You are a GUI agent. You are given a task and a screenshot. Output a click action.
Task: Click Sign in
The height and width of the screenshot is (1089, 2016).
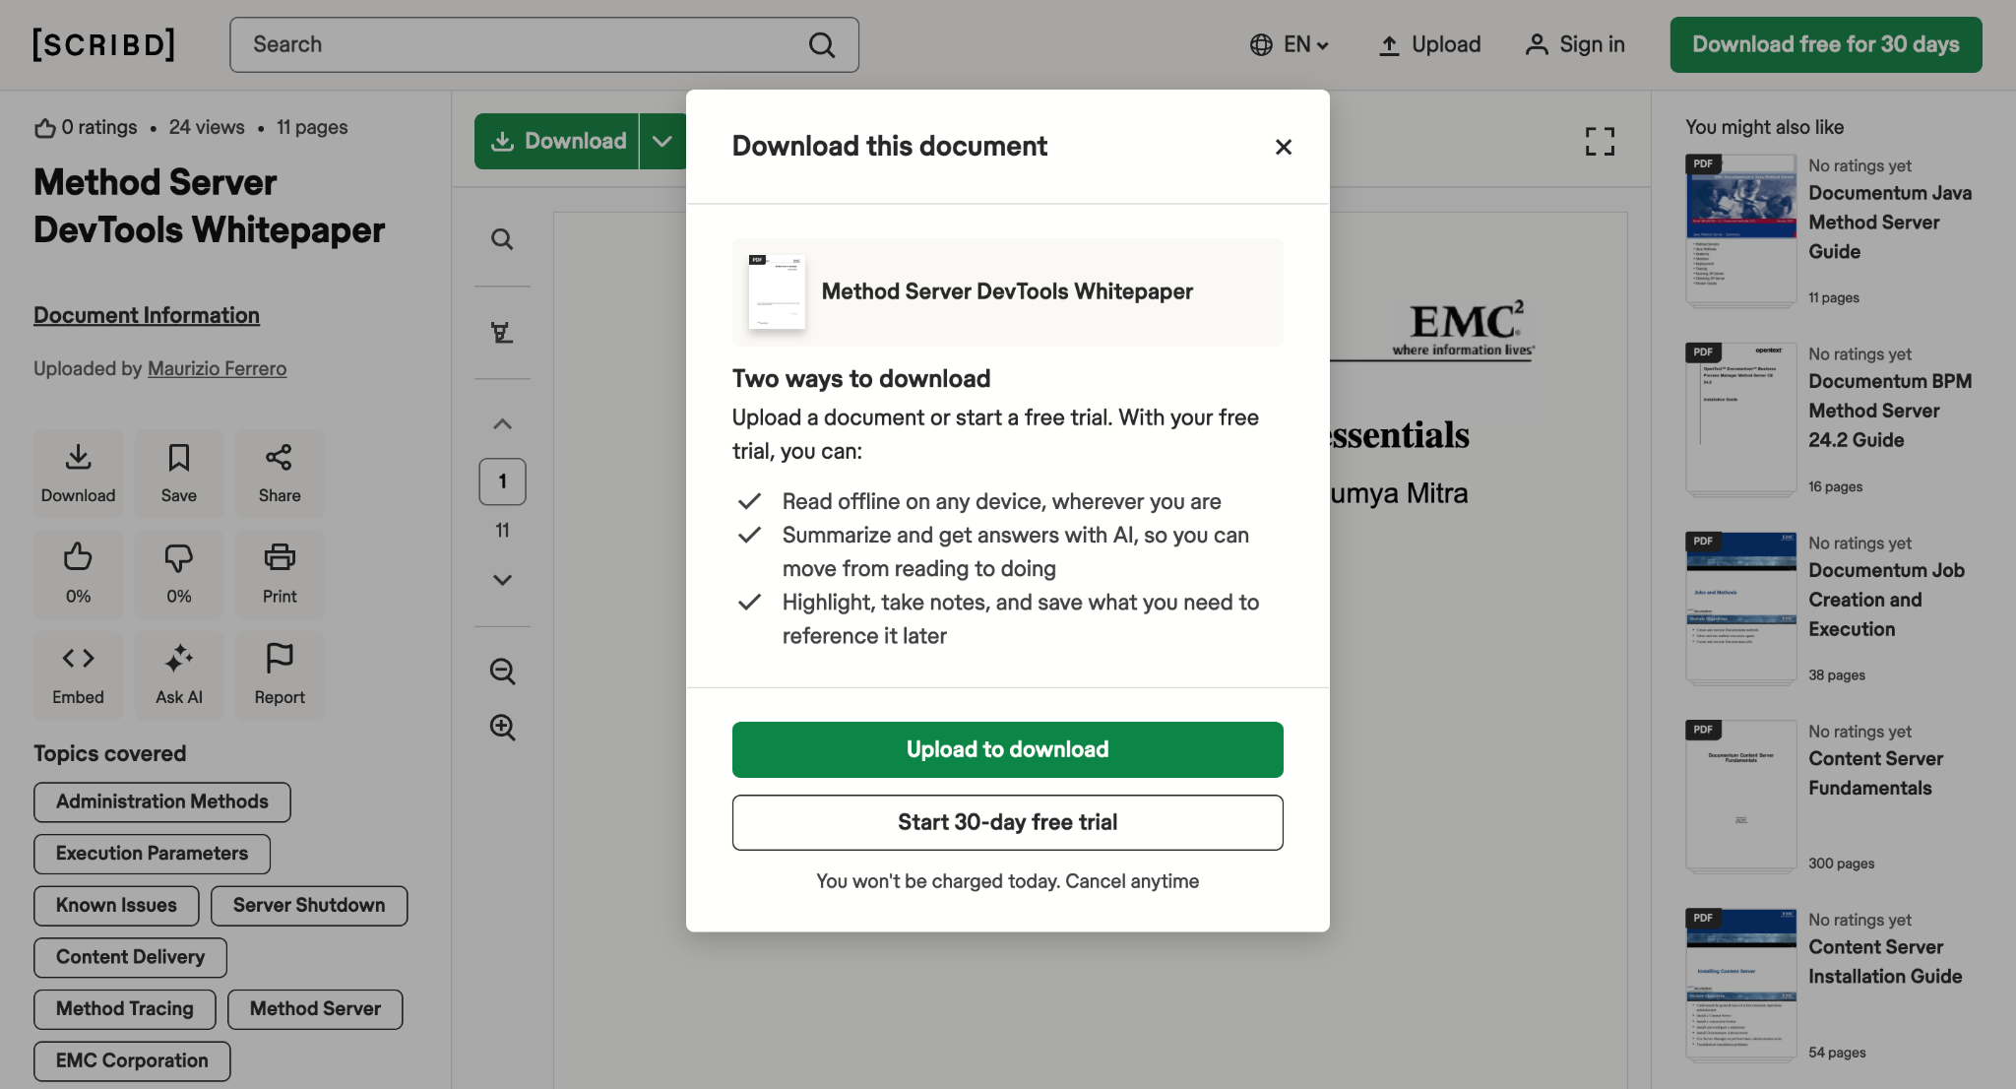click(1575, 44)
